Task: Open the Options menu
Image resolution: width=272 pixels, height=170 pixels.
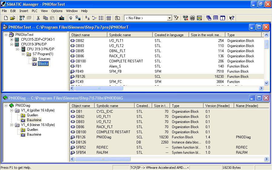Action: [x=57, y=11]
